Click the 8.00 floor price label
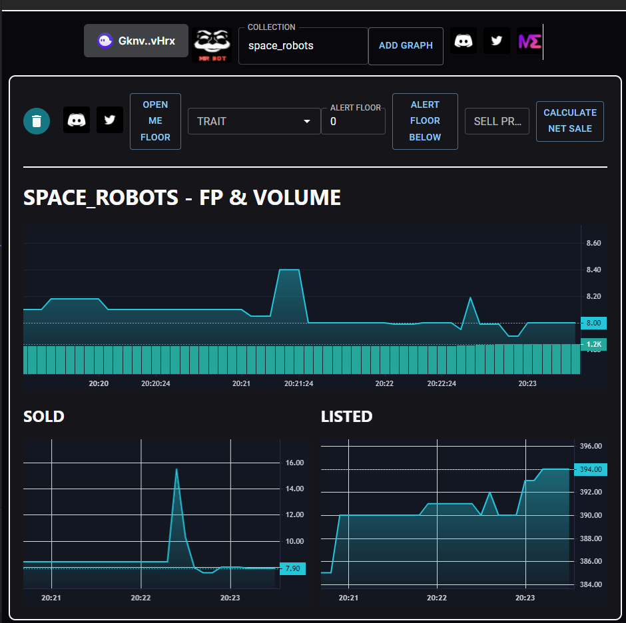The height and width of the screenshot is (623, 626). 593,323
